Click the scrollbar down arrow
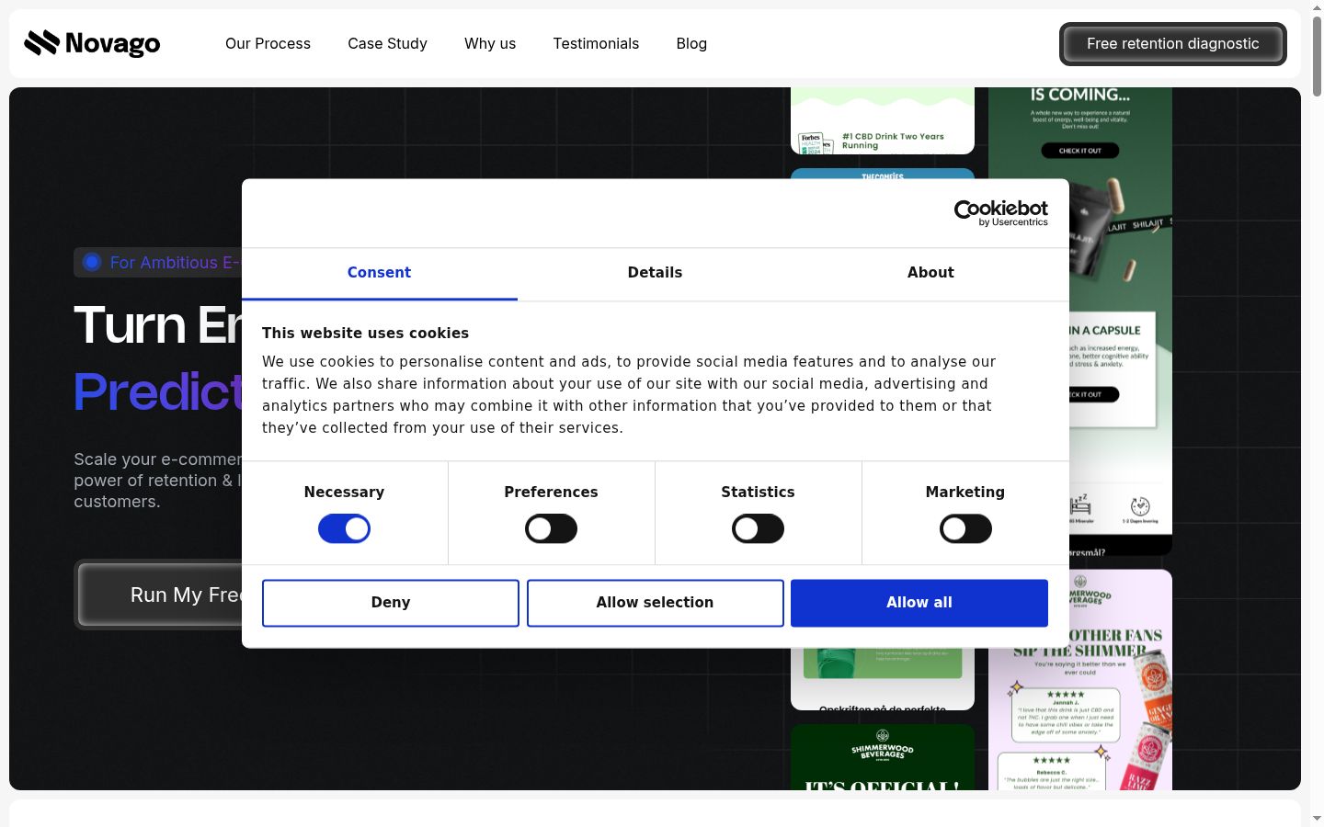This screenshot has width=1324, height=827. click(1317, 818)
